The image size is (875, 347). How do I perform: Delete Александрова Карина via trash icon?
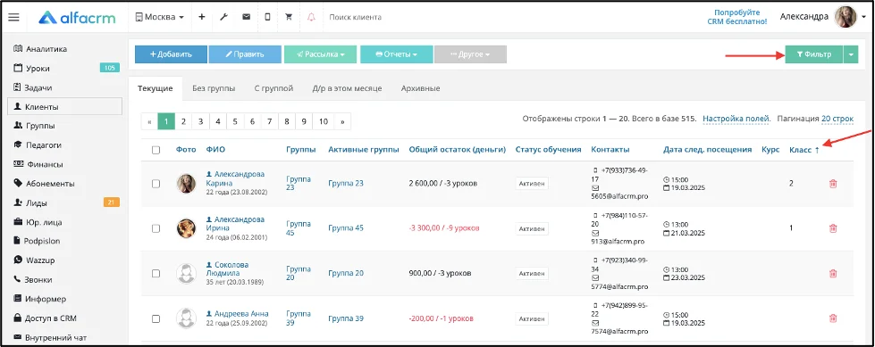pyautogui.click(x=833, y=183)
